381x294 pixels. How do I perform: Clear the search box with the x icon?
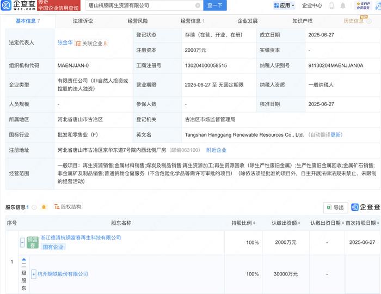click(x=198, y=5)
